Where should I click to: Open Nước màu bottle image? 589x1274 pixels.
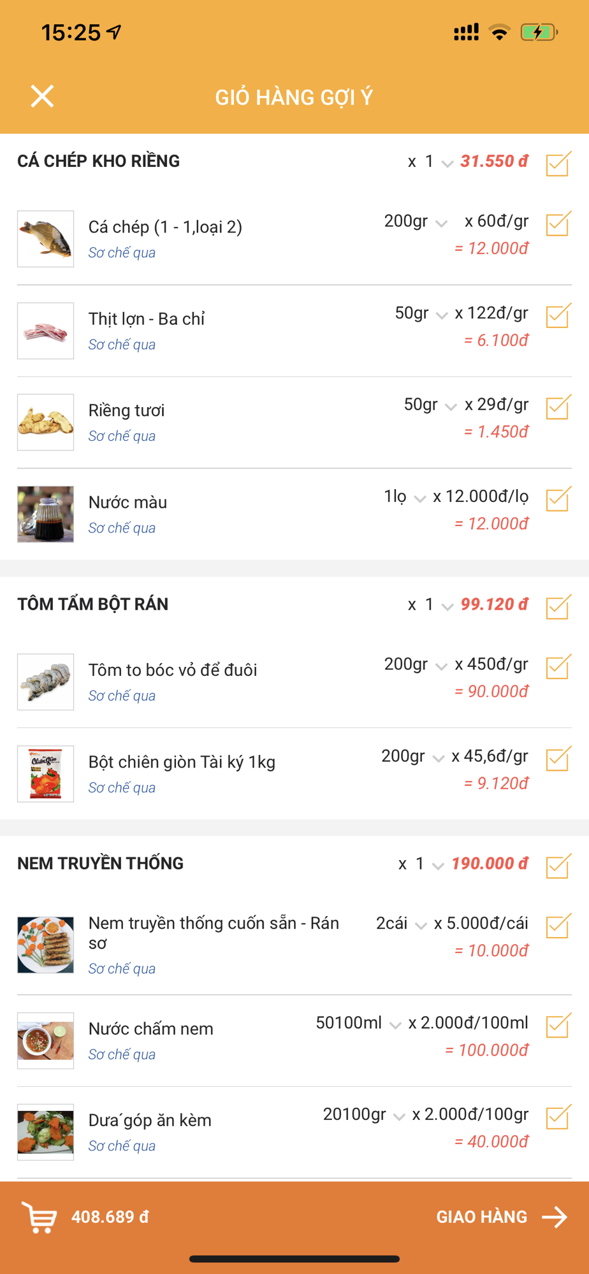46,514
